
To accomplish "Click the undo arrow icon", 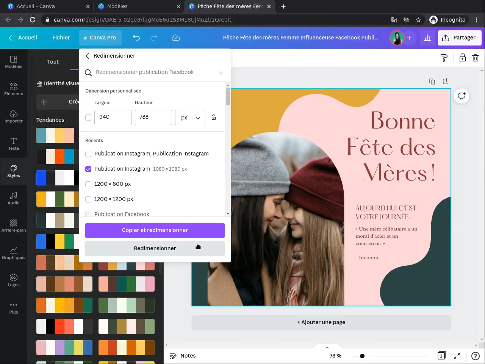I will click(x=136, y=38).
